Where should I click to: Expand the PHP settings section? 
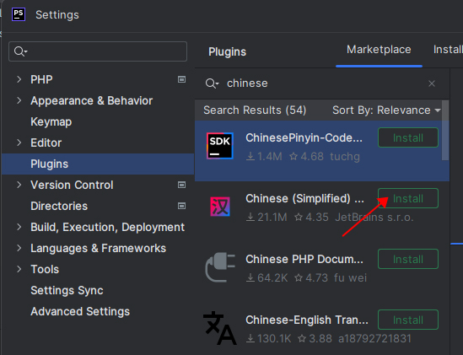(19, 79)
